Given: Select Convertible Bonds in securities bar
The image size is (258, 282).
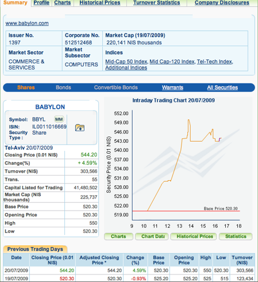Looking at the screenshot, I should click(116, 87).
